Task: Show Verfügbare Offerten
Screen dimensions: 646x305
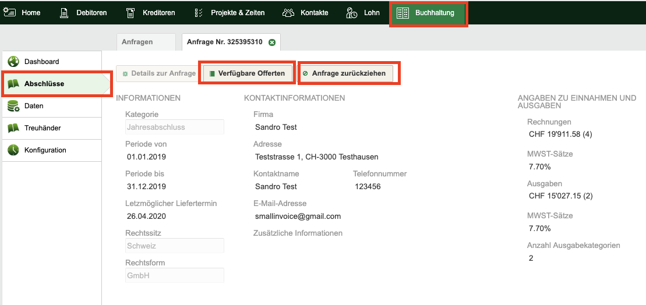Action: coord(247,73)
